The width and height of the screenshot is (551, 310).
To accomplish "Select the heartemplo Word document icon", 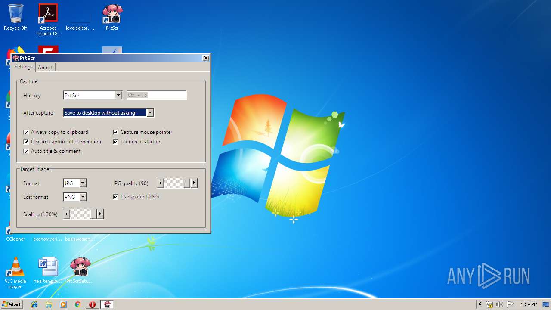I will (48, 270).
